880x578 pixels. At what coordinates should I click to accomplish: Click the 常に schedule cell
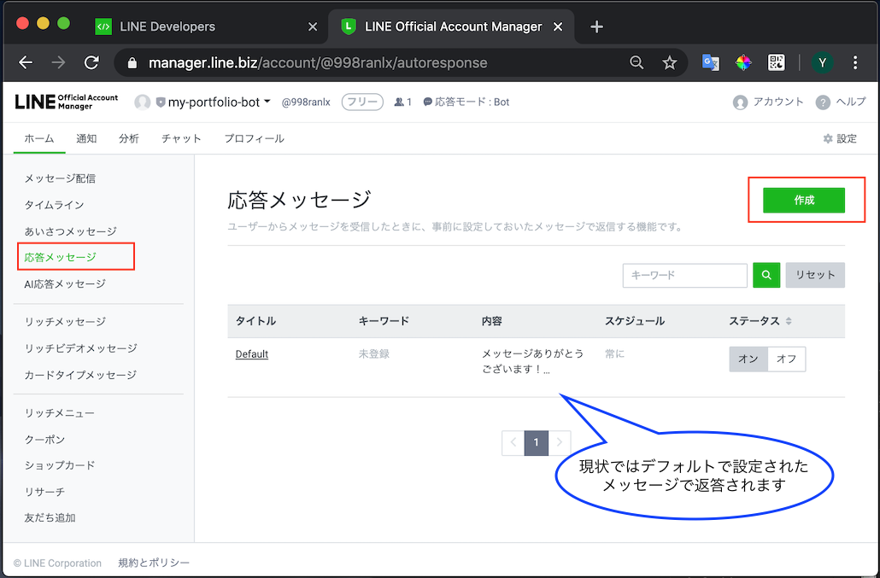[614, 354]
